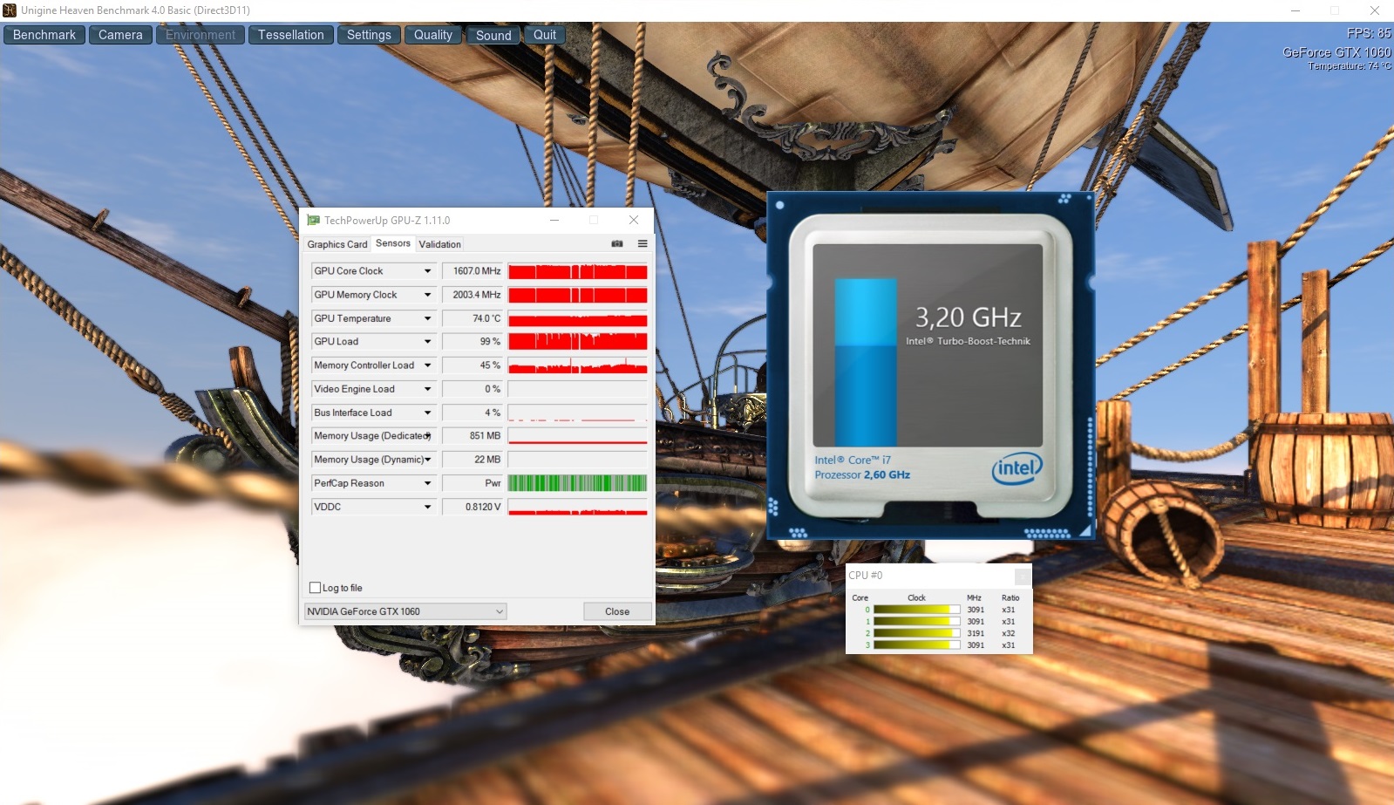
Task: Click the Memory Controller Load graph
Action: pos(577,365)
